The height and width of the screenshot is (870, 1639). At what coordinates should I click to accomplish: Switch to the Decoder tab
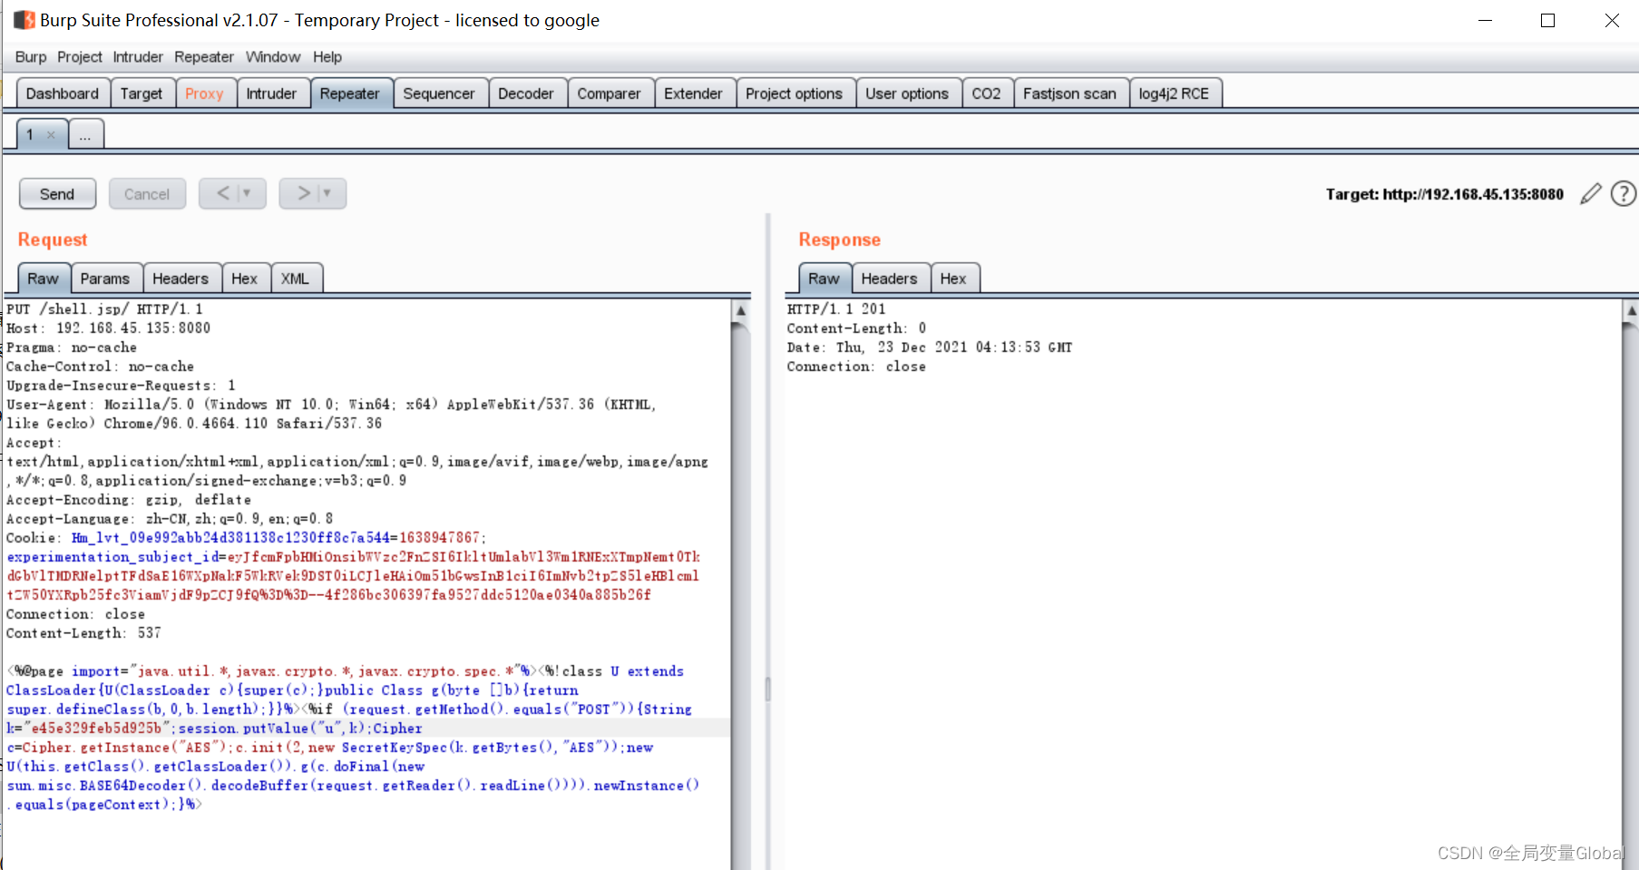pyautogui.click(x=526, y=93)
